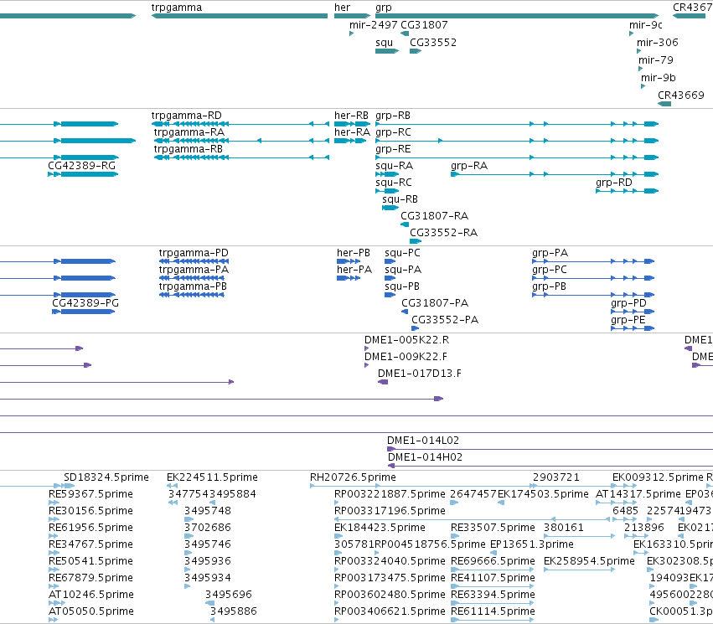Select the CG31807 gene label
713x624 pixels.
pos(424,25)
